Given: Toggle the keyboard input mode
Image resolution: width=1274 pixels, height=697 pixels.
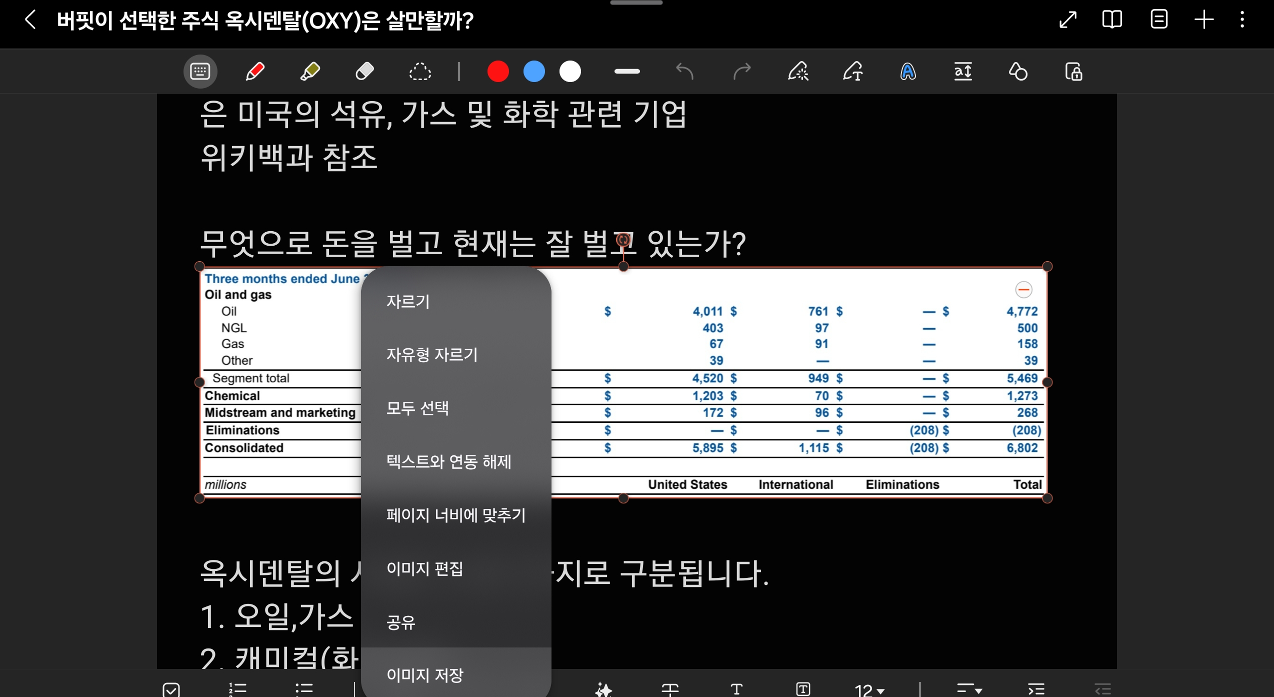Looking at the screenshot, I should pos(200,72).
